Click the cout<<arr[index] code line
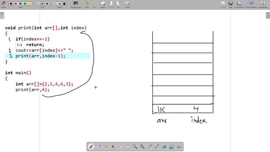Image resolution: width=270 pixels, height=152 pixels. (x=44, y=50)
